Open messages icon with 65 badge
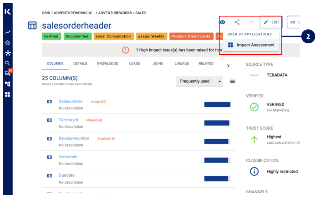320x198 pixels. pos(7,73)
